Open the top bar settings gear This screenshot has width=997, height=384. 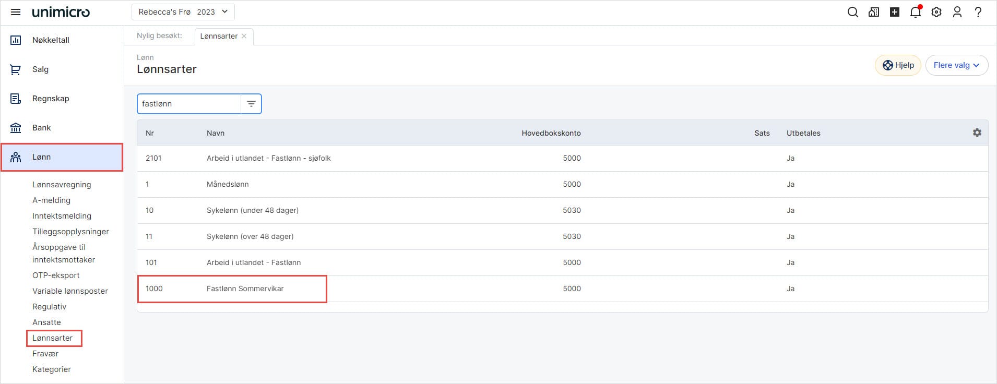[936, 12]
